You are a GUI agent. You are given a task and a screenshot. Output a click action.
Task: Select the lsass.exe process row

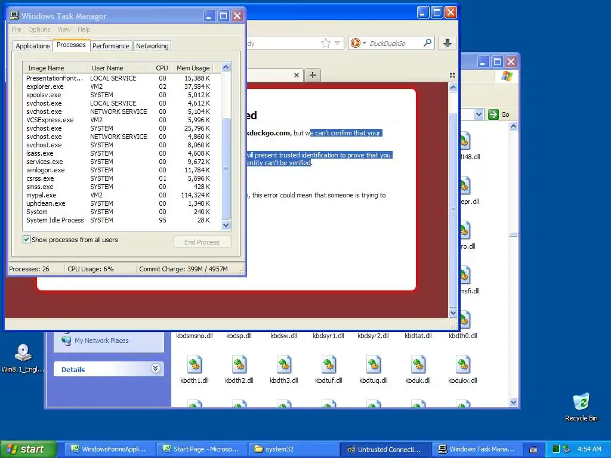pyautogui.click(x=122, y=153)
